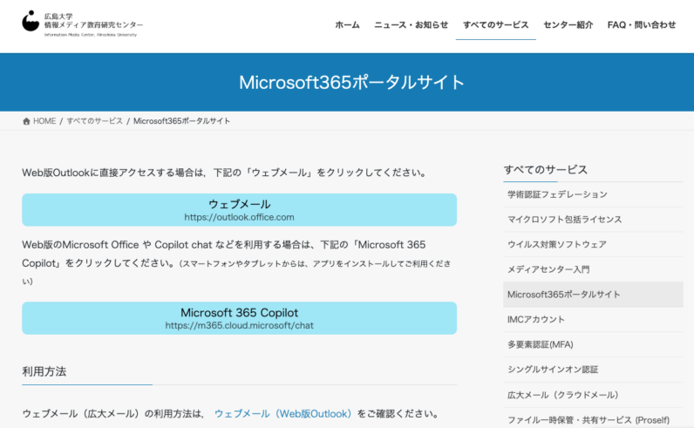Open シングルサインオン認証 in sidebar

553,370
